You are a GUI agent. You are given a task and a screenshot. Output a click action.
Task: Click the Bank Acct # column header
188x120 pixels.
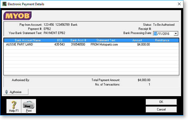click(x=78, y=40)
